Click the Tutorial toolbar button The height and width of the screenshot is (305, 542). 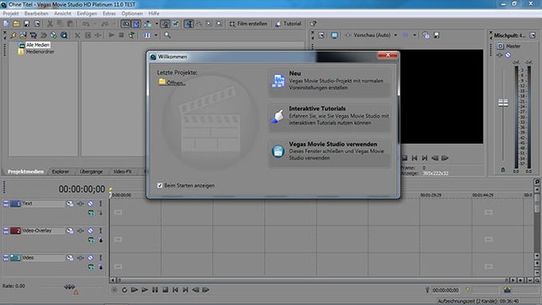click(x=289, y=23)
